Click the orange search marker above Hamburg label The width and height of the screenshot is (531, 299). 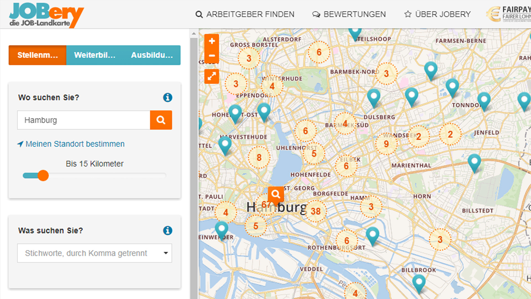276,194
